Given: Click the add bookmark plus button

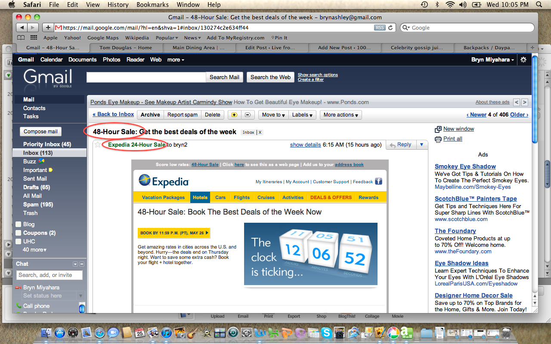Looking at the screenshot, I should (48, 28).
